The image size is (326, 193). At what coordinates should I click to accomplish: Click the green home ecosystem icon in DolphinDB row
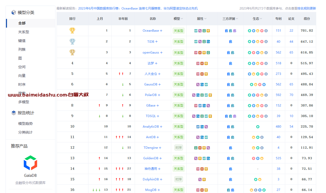point(256,179)
